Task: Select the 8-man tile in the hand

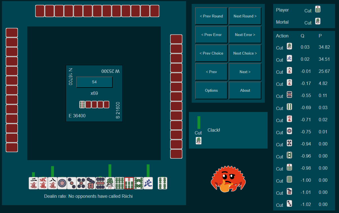Action: tap(53, 183)
